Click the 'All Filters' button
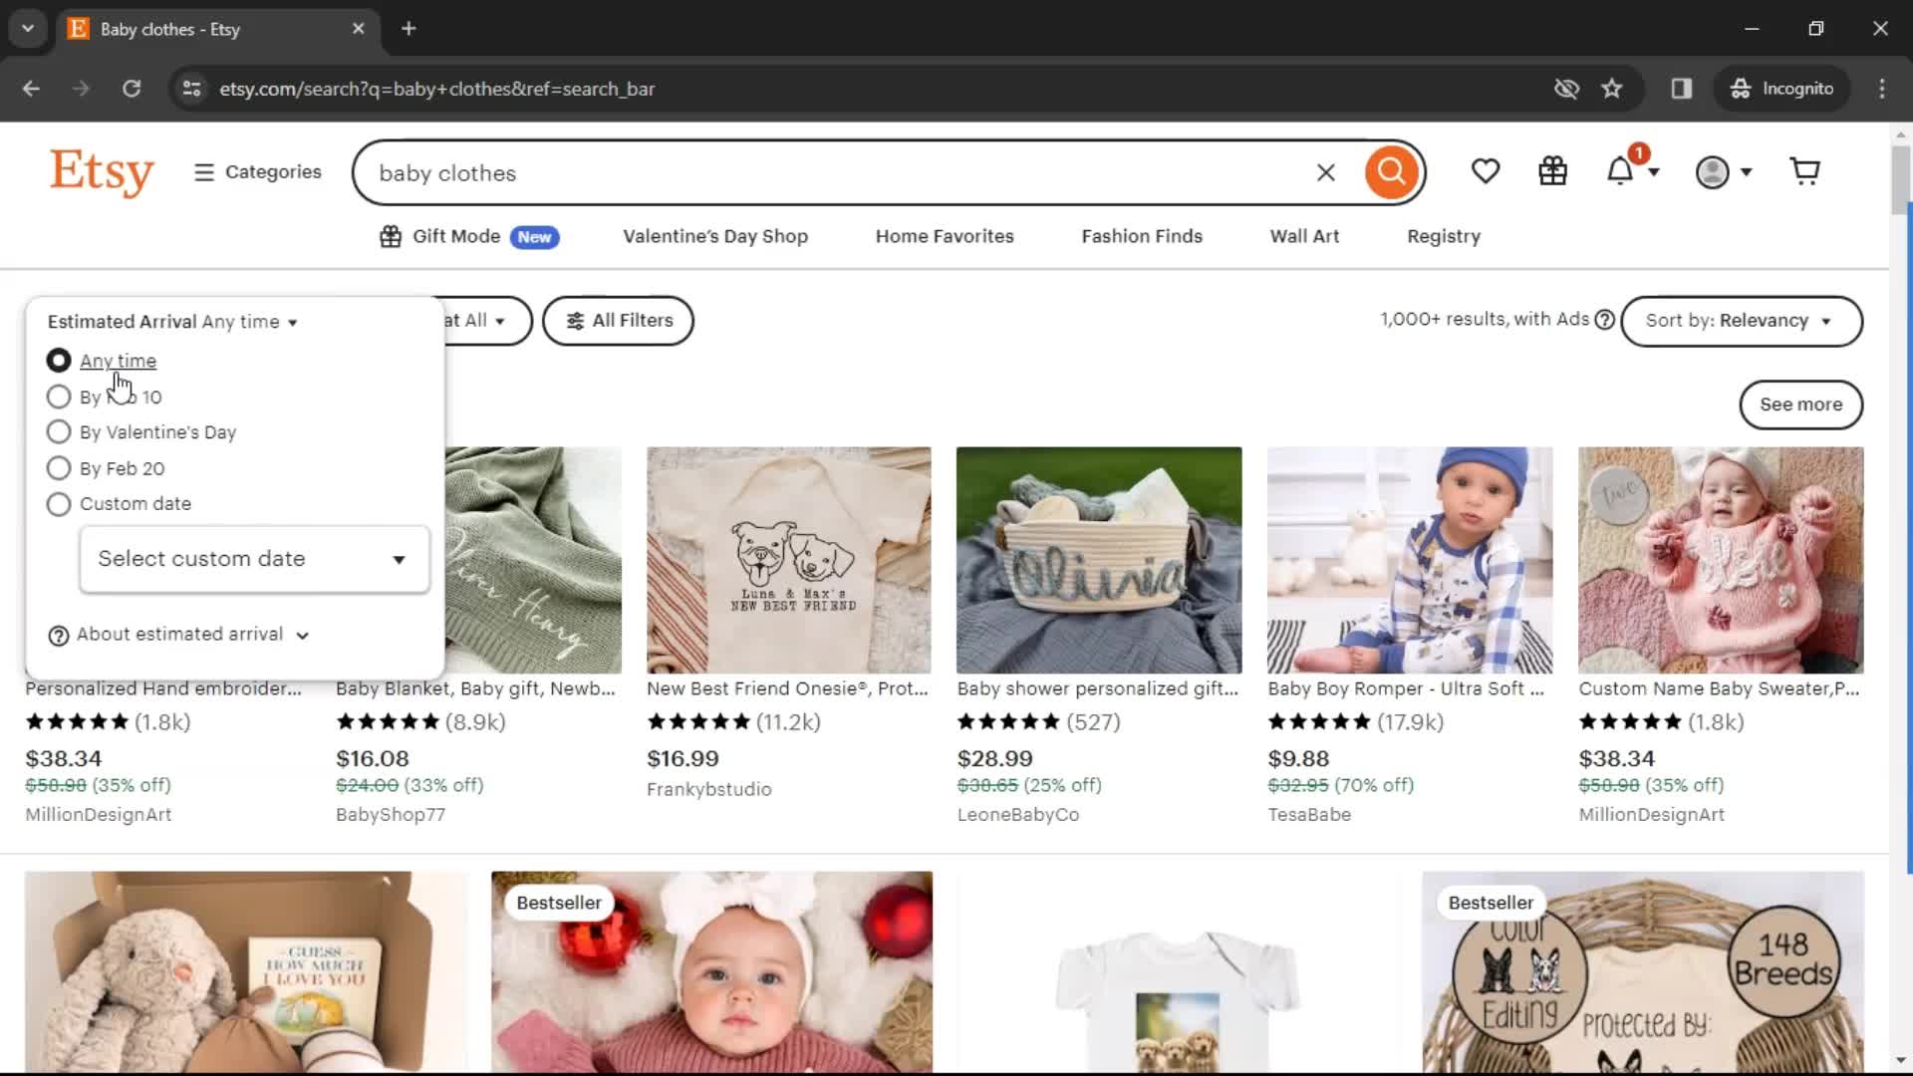This screenshot has width=1913, height=1076. pyautogui.click(x=618, y=321)
